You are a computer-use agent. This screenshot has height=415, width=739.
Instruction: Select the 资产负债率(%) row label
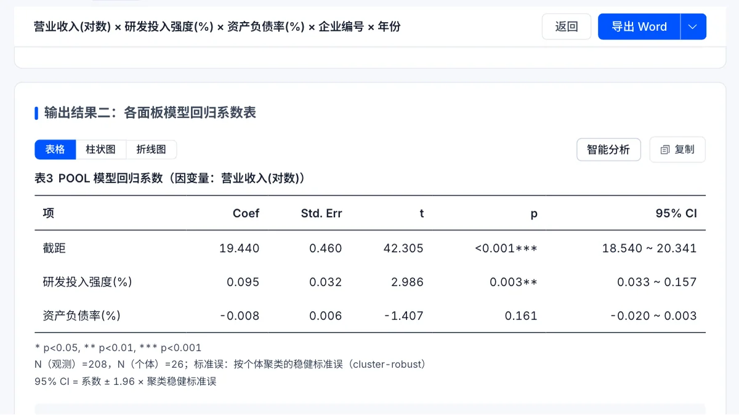click(81, 315)
